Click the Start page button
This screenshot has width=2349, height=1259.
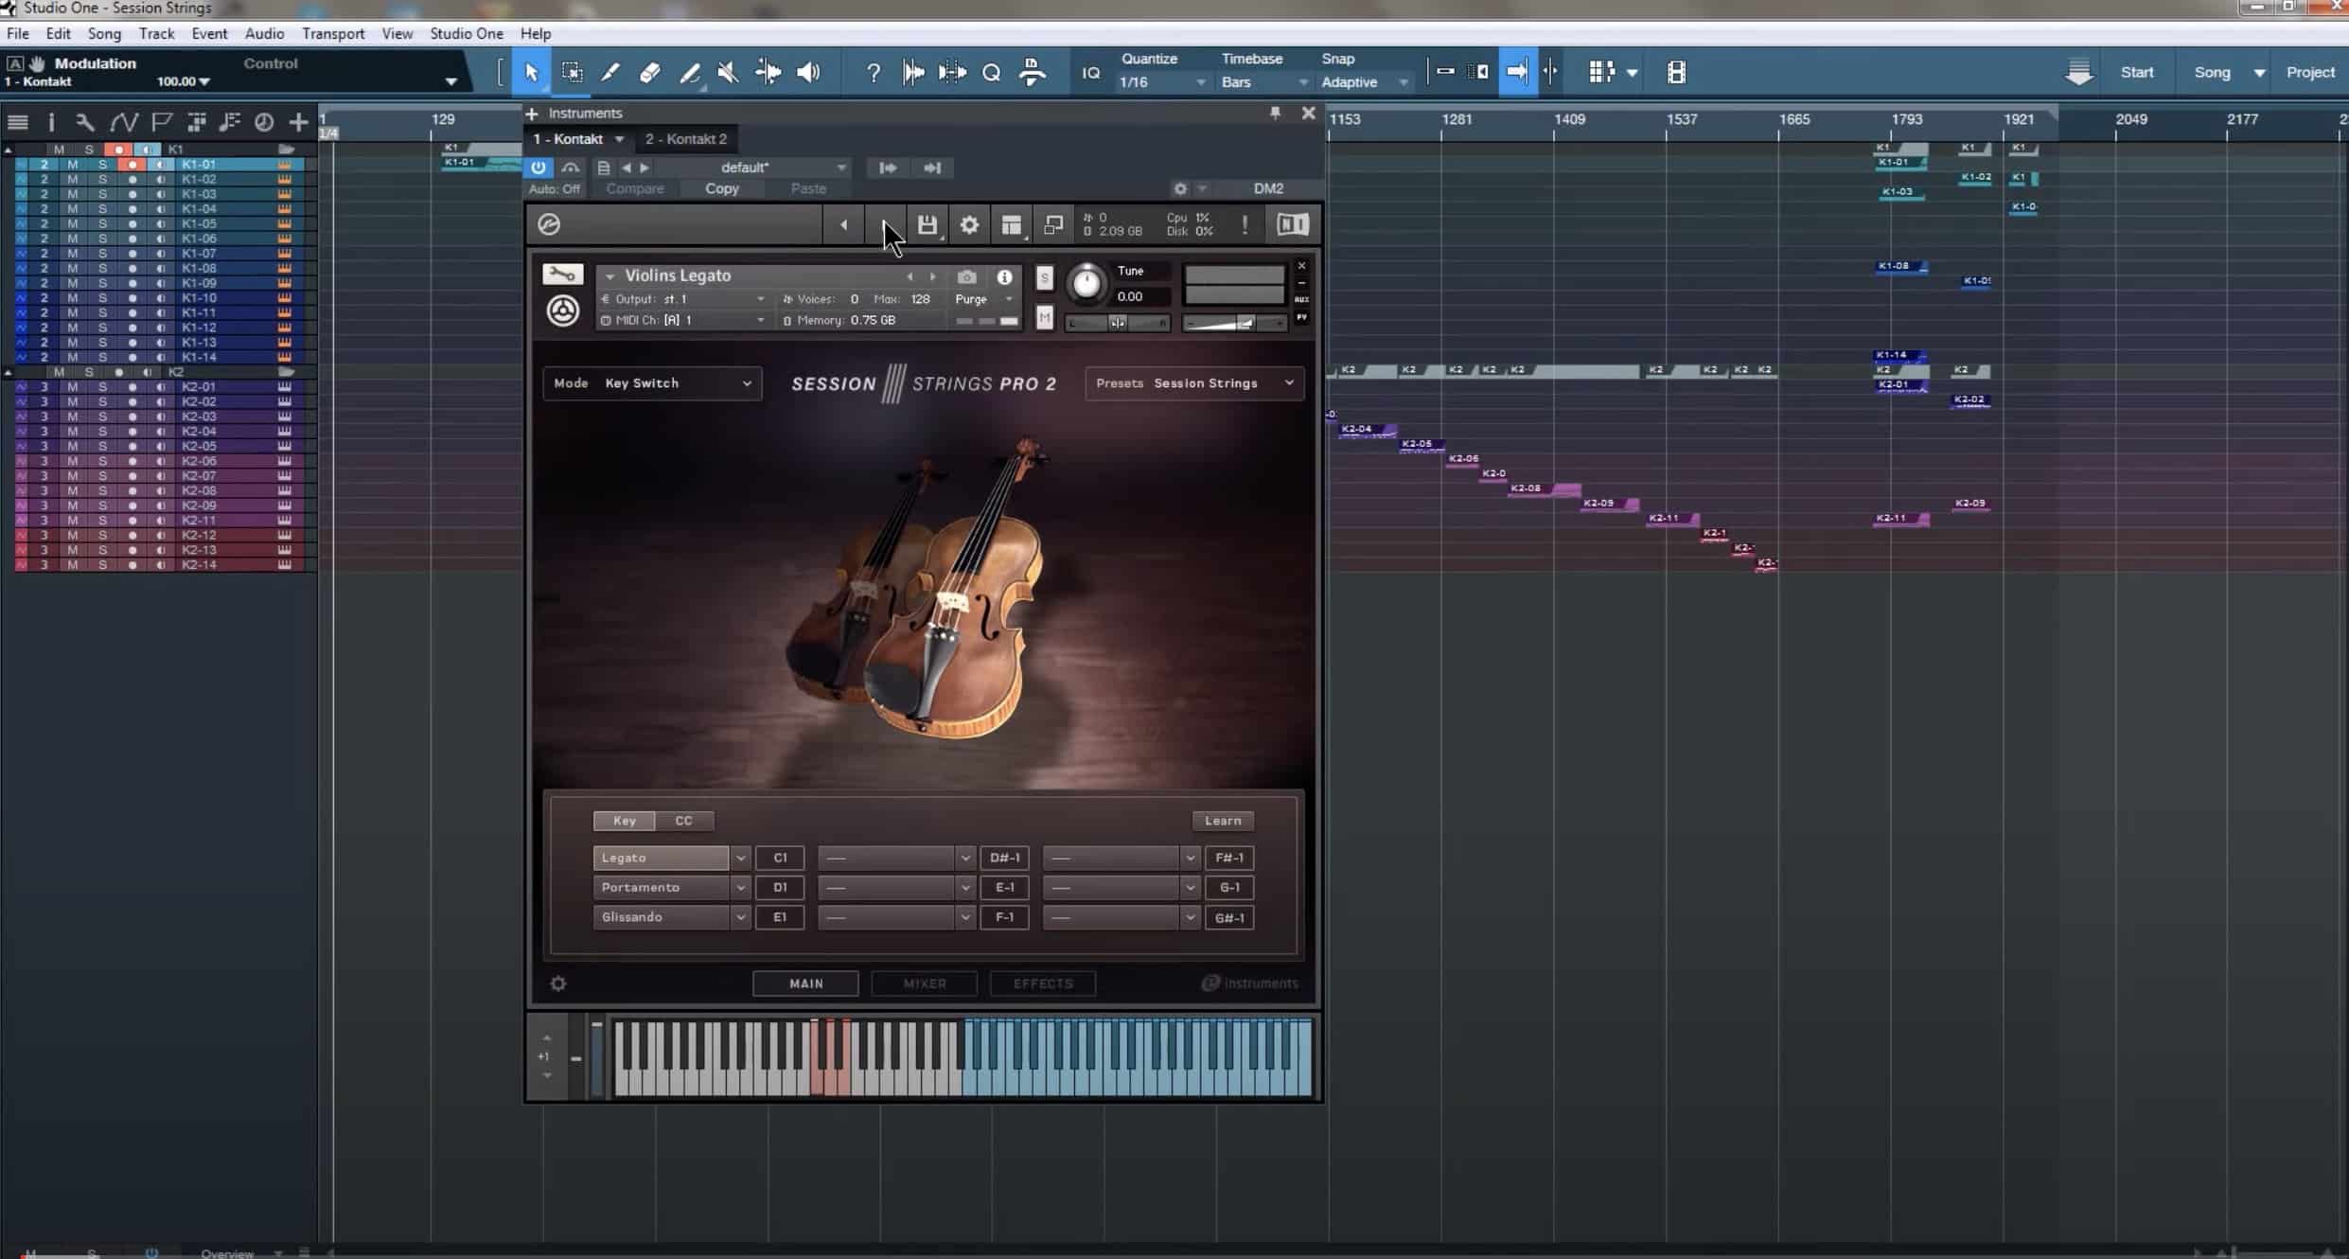[x=2136, y=72]
